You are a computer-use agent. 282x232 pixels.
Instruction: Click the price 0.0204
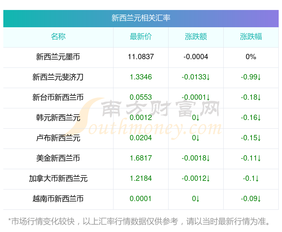141,138
